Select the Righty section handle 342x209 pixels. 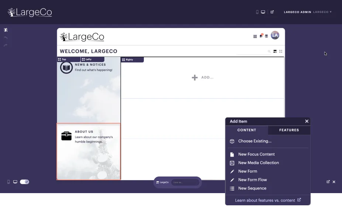tap(132, 59)
